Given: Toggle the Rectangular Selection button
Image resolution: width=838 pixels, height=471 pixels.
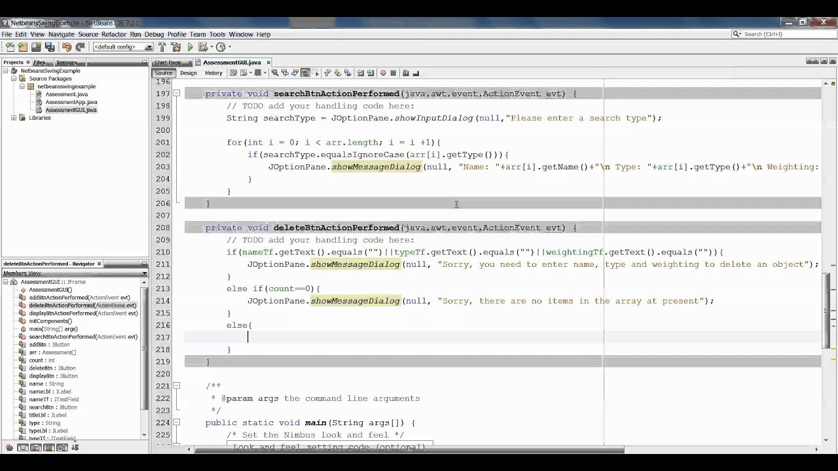Looking at the screenshot, I should (315, 73).
